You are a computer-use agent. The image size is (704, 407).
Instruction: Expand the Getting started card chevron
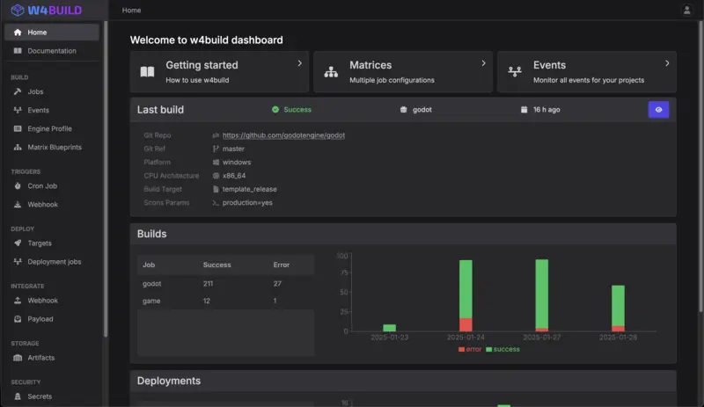click(299, 63)
